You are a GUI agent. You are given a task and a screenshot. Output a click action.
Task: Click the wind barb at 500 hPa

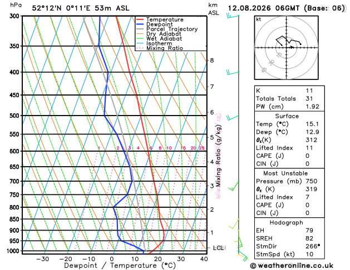point(233,117)
